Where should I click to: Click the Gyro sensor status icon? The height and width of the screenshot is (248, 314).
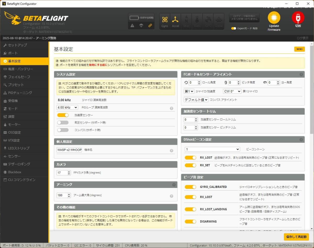(x=165, y=21)
